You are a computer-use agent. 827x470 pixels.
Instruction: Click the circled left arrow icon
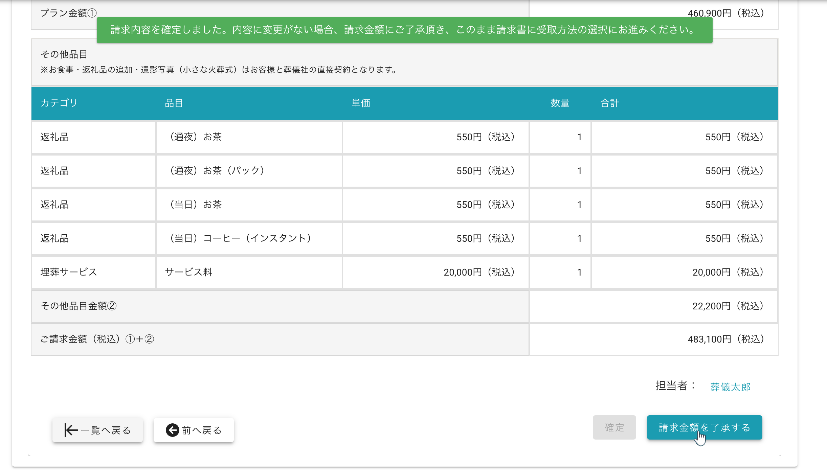(x=172, y=430)
